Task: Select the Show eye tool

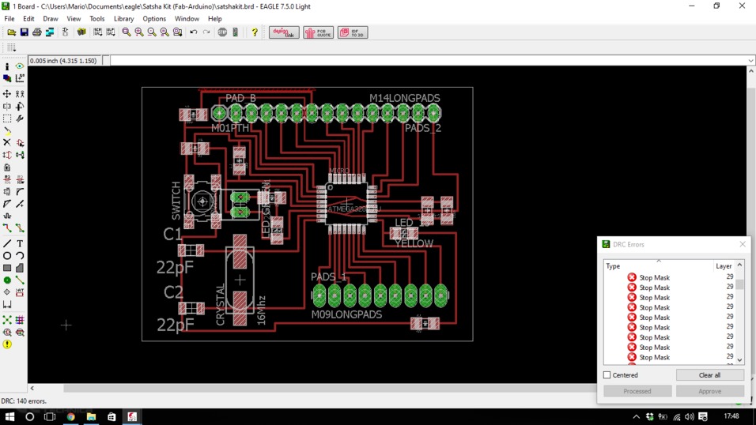Action: [20, 66]
